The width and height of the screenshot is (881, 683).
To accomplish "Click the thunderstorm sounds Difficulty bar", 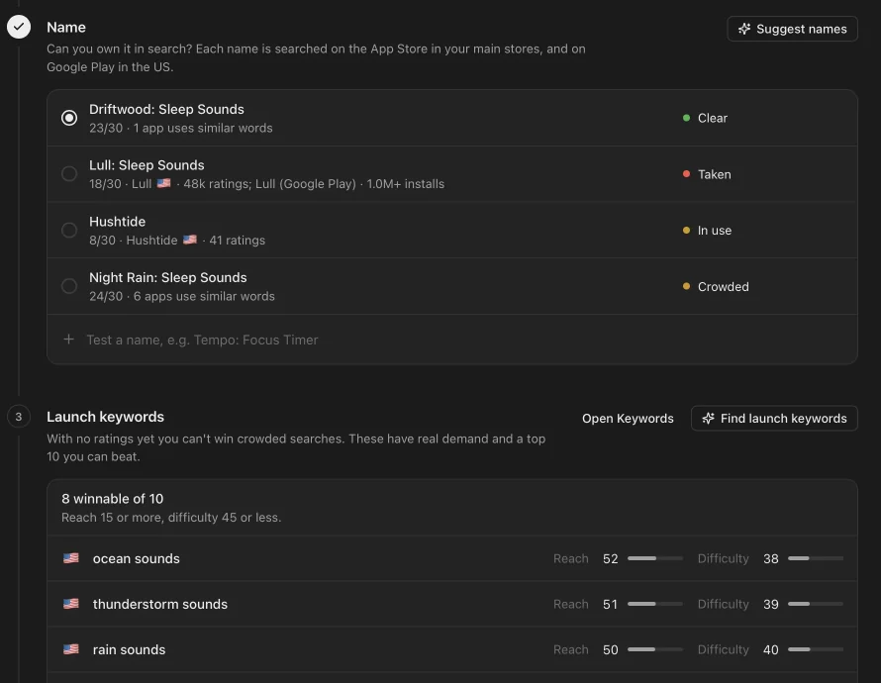I will [816, 604].
